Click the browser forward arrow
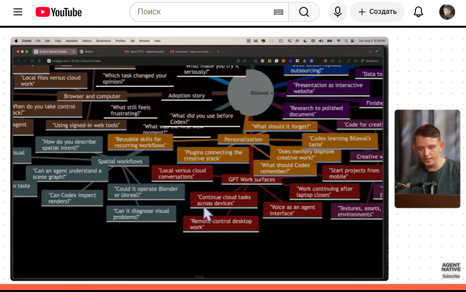Viewport: 466px width, 292px height. coord(26,61)
